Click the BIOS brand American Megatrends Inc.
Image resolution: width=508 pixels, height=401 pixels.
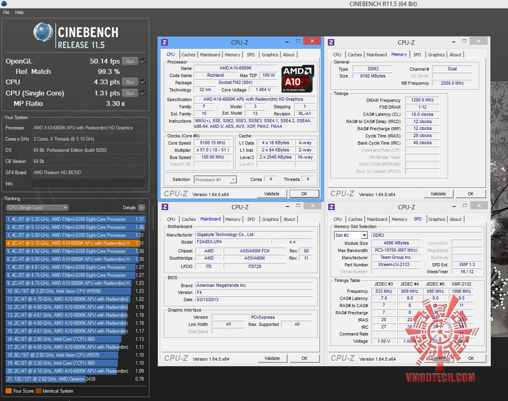(254, 285)
